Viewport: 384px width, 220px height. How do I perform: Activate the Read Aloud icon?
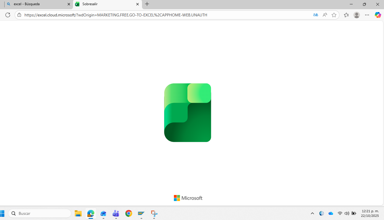click(325, 15)
